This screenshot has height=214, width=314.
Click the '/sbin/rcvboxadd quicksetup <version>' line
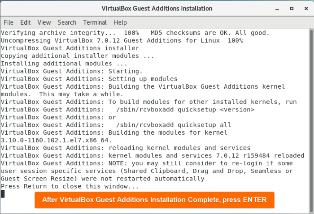(127, 110)
